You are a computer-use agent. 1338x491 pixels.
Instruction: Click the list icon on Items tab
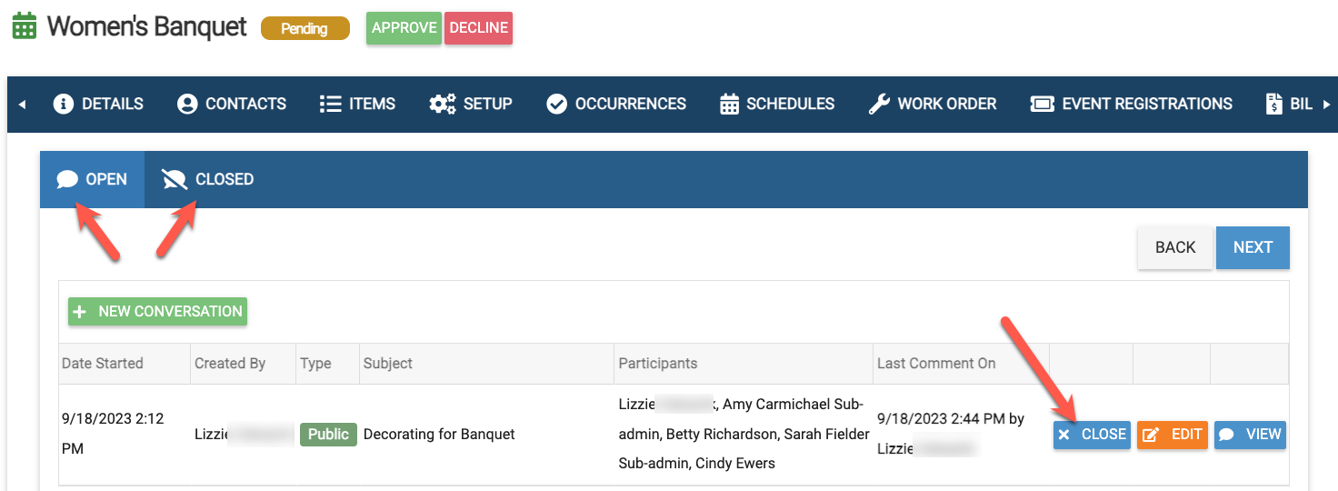330,104
